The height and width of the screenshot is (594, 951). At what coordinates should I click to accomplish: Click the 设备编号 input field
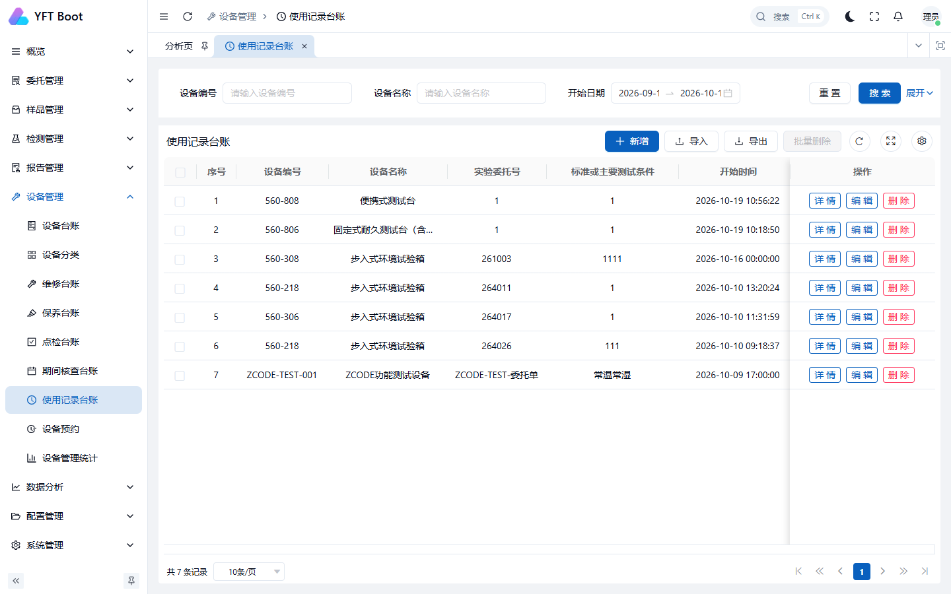pos(287,93)
